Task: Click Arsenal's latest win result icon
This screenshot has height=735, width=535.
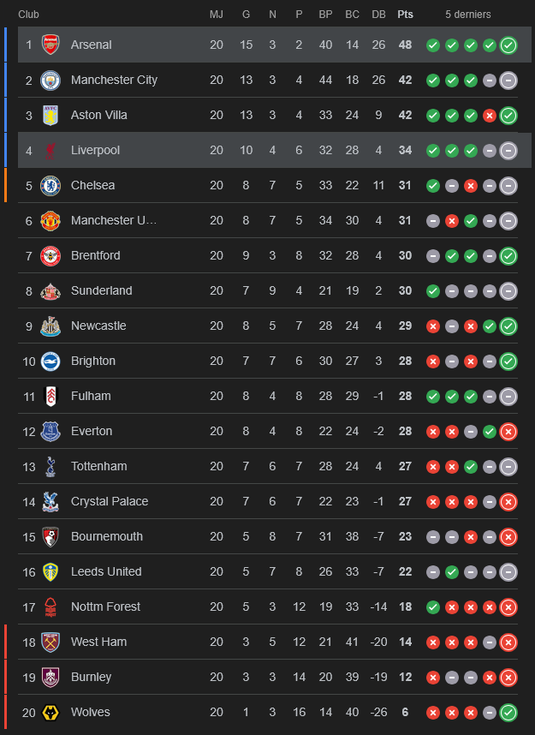Action: pos(508,45)
